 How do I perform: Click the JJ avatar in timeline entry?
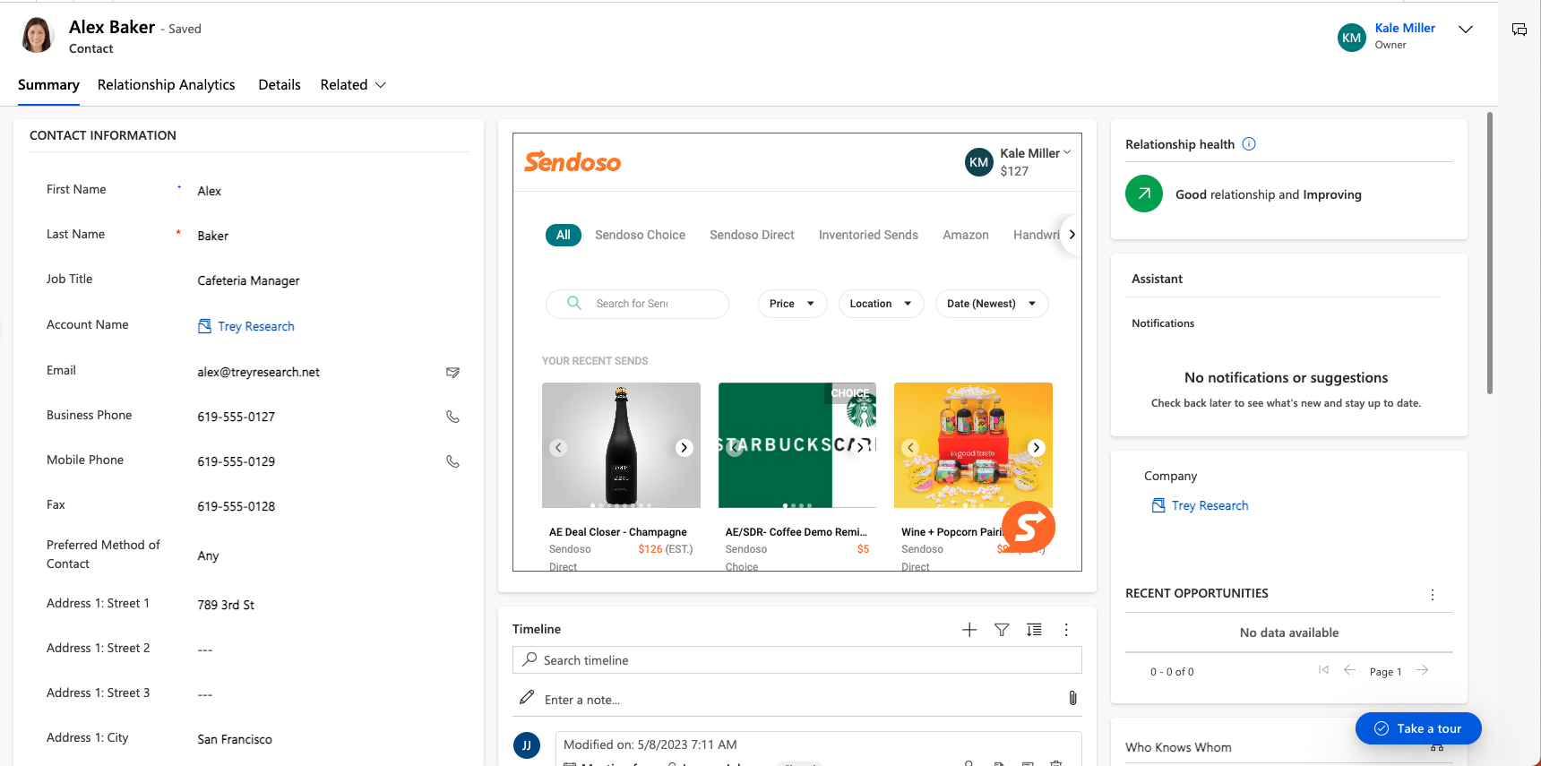527,745
